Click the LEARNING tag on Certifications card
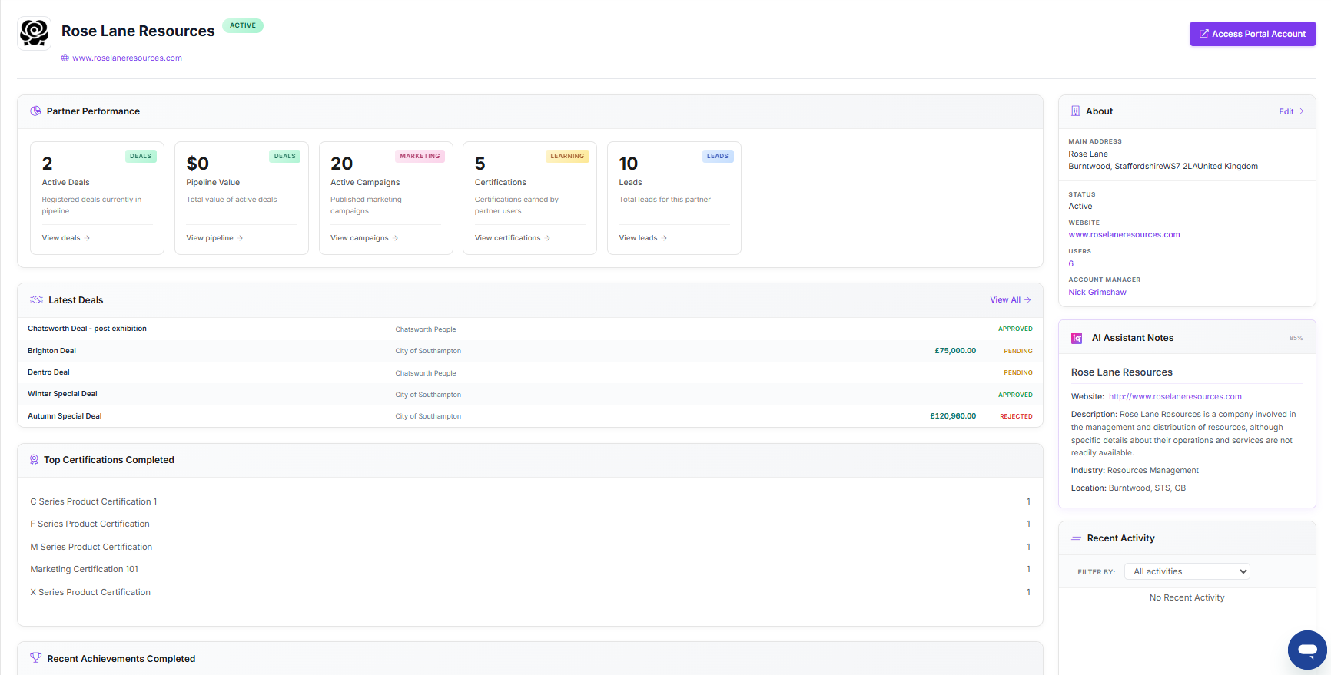This screenshot has height=675, width=1331. point(567,156)
